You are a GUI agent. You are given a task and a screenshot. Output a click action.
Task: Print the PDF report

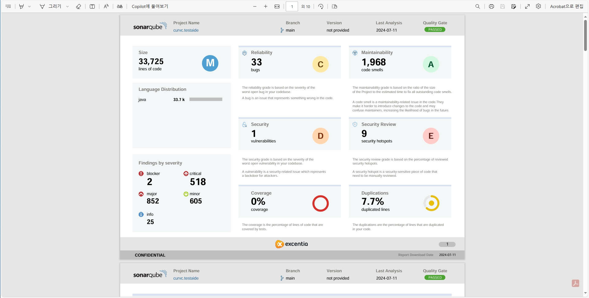pyautogui.click(x=491, y=6)
